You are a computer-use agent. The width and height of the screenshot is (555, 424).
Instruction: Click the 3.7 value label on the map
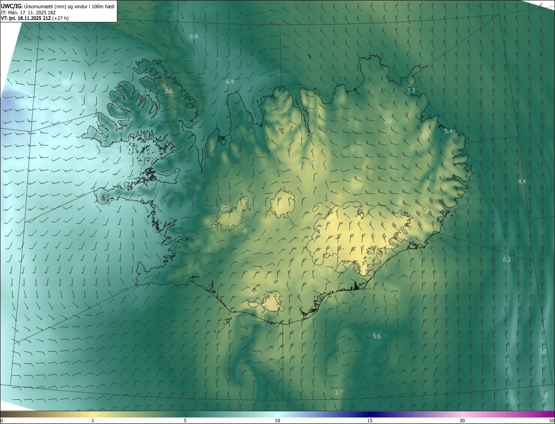coord(339,392)
